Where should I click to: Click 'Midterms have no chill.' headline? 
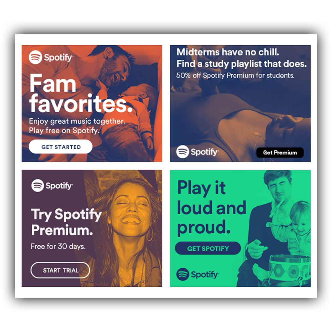point(228,52)
